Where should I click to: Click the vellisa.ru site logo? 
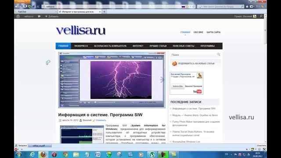coord(81,30)
